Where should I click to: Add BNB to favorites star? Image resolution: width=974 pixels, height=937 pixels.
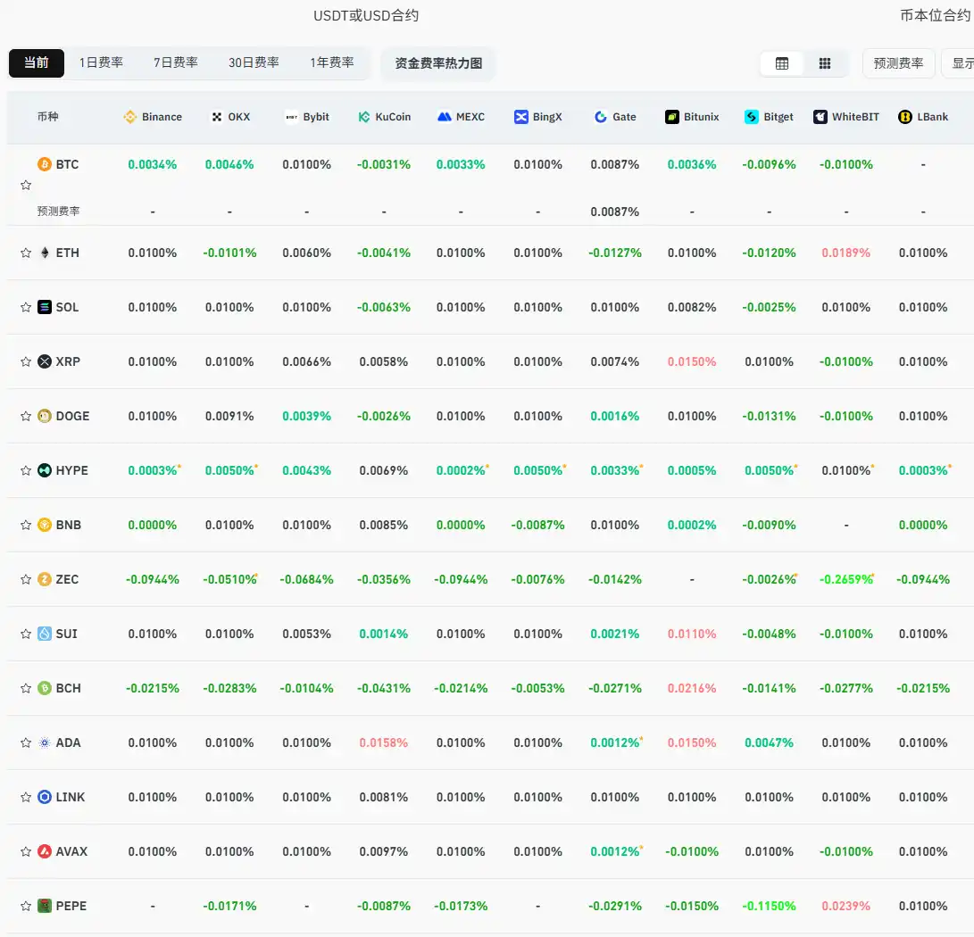(x=26, y=525)
